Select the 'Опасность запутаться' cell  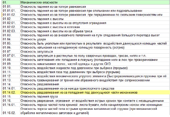coord(95,52)
